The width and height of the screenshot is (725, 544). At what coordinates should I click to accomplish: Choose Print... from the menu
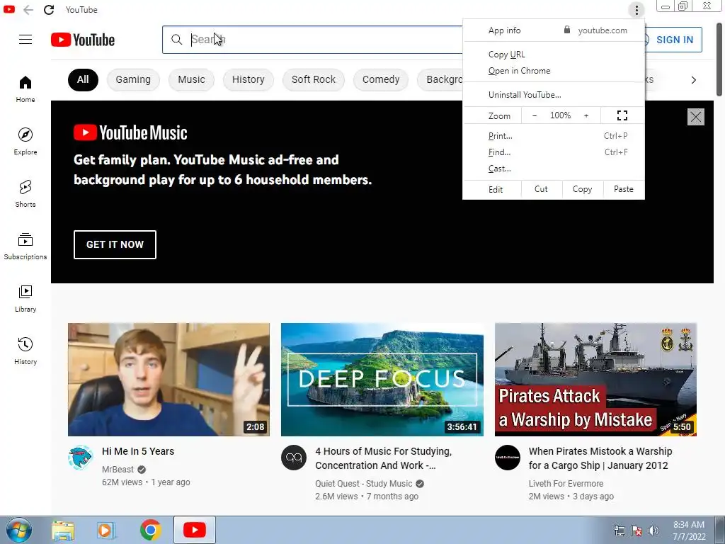[x=554, y=136]
